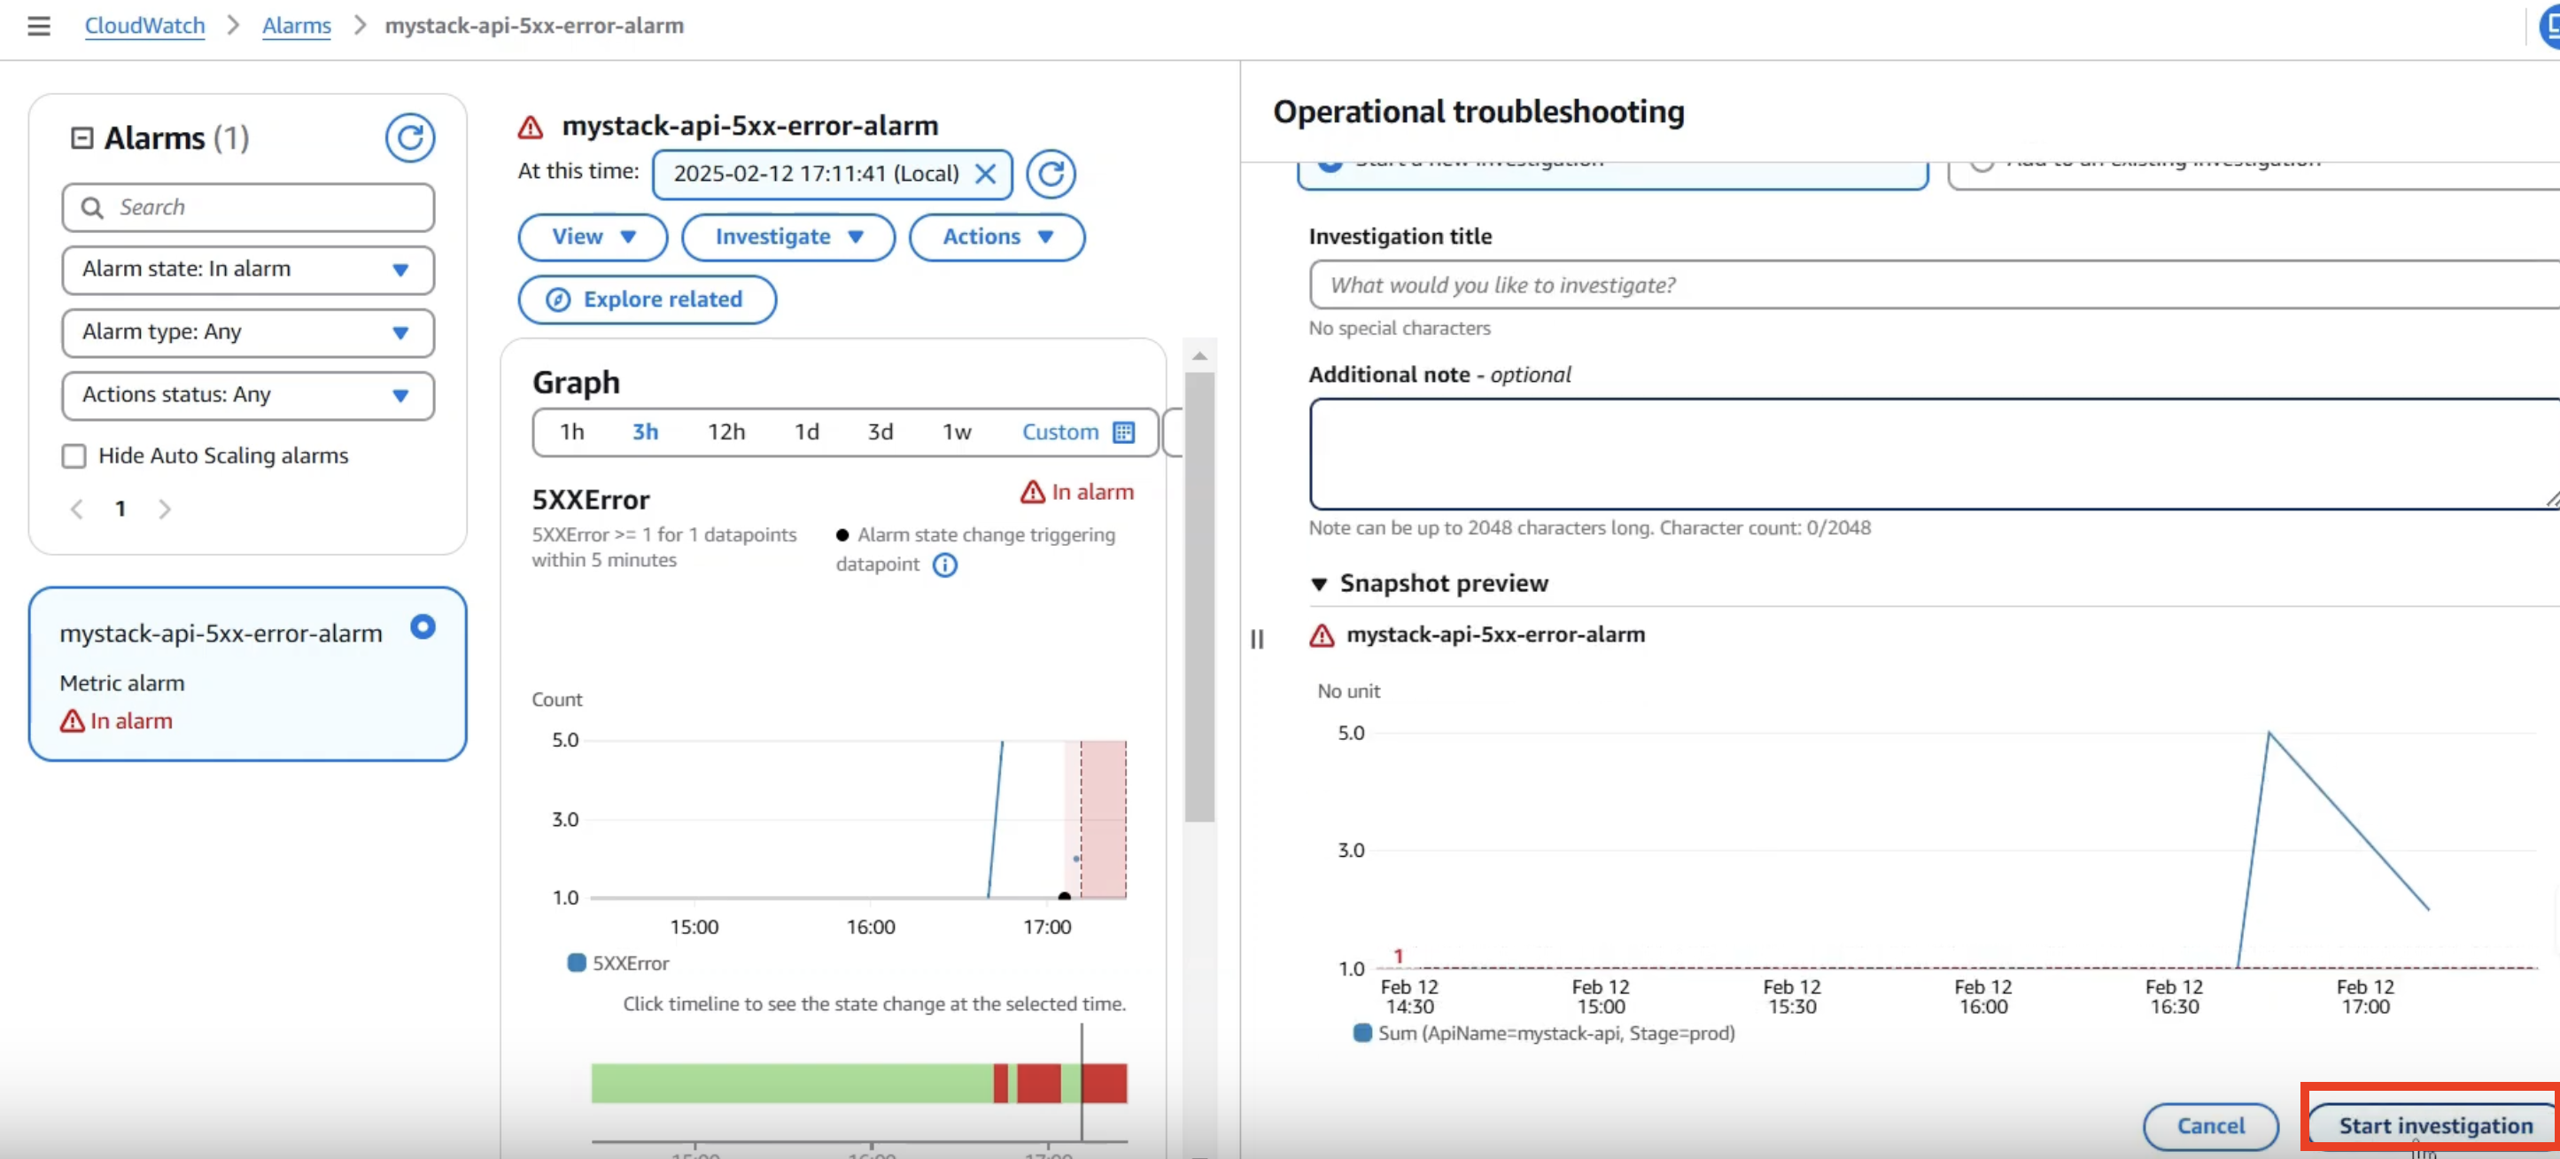This screenshot has height=1159, width=2560.
Task: Go to next alarms page arrow
Action: [165, 509]
